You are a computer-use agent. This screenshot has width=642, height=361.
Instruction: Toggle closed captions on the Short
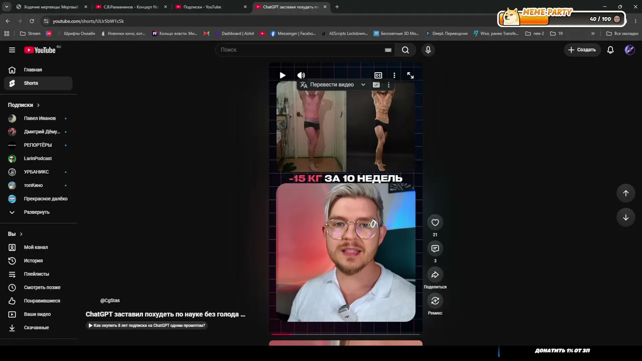pyautogui.click(x=378, y=75)
